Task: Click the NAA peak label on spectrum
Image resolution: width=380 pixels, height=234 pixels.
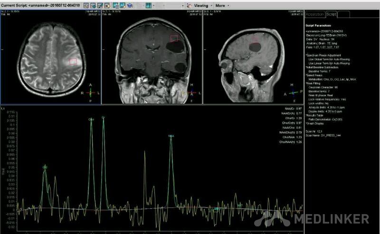Action: click(x=171, y=136)
